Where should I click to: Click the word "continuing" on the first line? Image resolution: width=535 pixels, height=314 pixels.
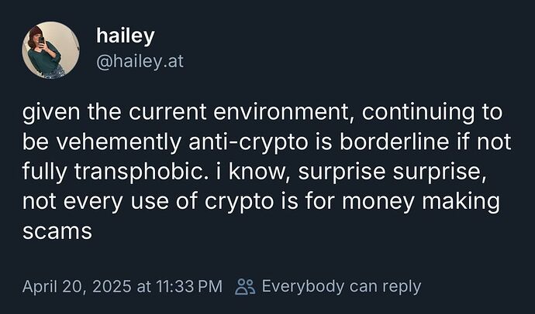[418, 113]
